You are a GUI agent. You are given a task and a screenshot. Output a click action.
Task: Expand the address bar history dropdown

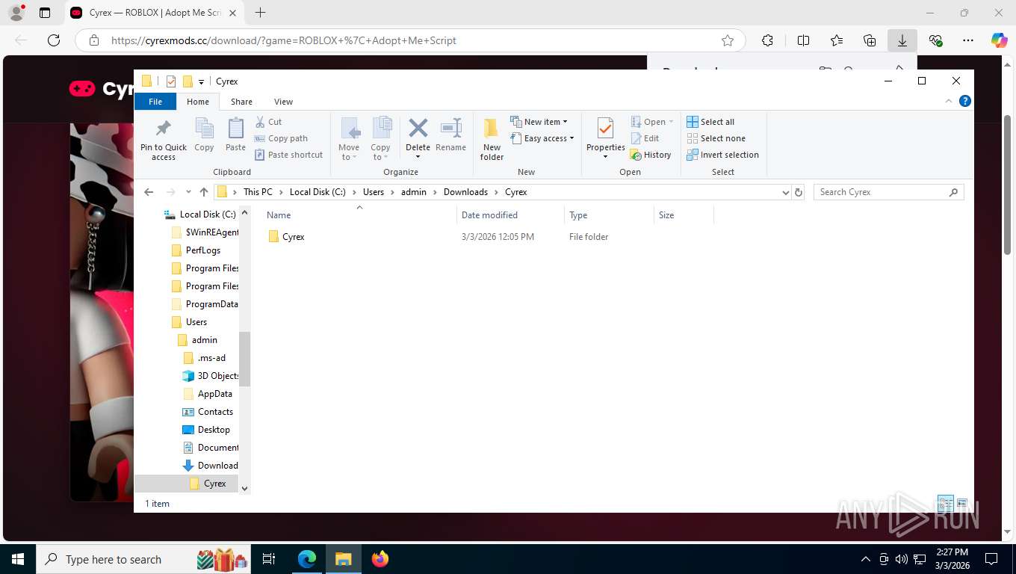(785, 192)
